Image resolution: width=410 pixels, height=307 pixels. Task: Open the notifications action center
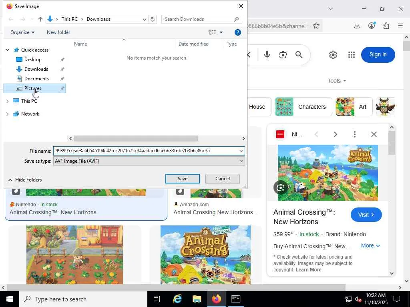coord(397,299)
